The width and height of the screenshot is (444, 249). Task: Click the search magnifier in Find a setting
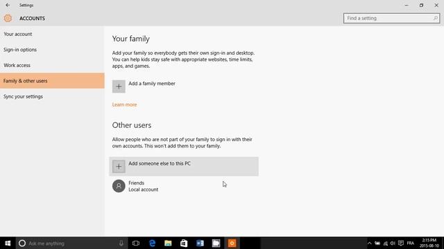pos(435,19)
